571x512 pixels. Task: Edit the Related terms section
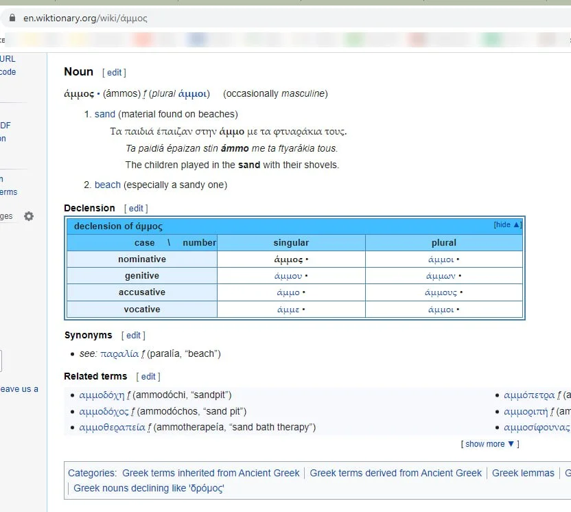[x=148, y=376]
